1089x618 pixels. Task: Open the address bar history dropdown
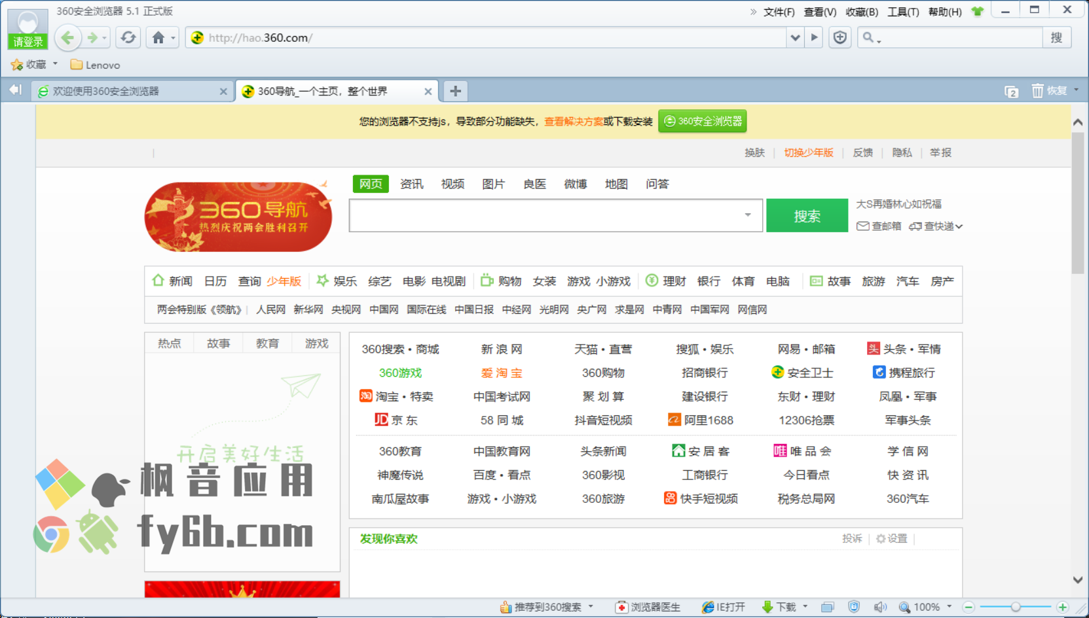795,38
